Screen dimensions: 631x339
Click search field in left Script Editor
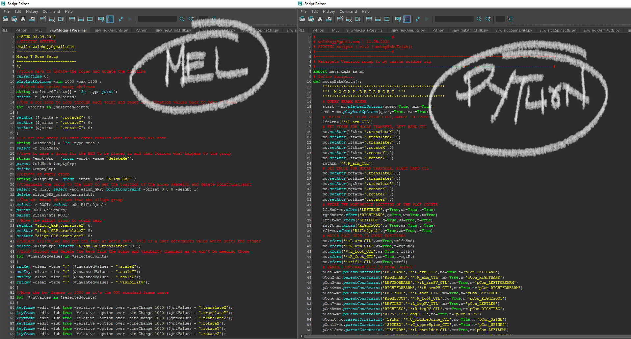coord(157,19)
